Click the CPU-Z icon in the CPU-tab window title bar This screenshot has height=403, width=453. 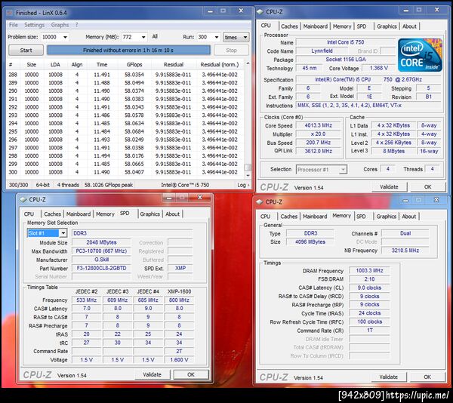pos(260,12)
